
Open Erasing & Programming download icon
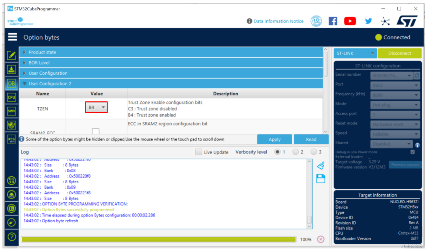[x=12, y=69]
